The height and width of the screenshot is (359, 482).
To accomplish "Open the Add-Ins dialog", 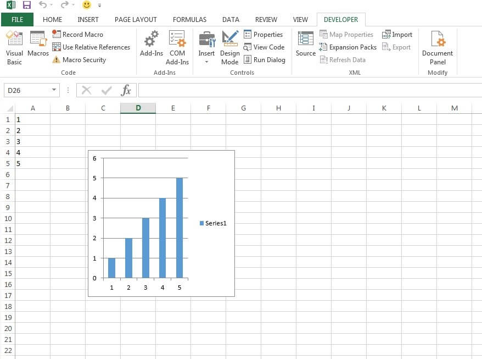I will pos(151,44).
